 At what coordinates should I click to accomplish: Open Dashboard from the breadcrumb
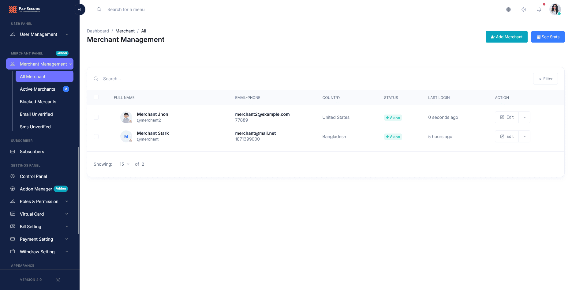(x=98, y=31)
